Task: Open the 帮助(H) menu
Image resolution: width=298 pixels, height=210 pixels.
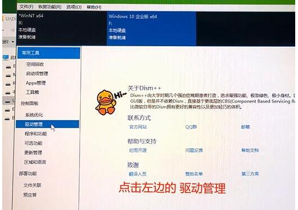Action: 94,7
